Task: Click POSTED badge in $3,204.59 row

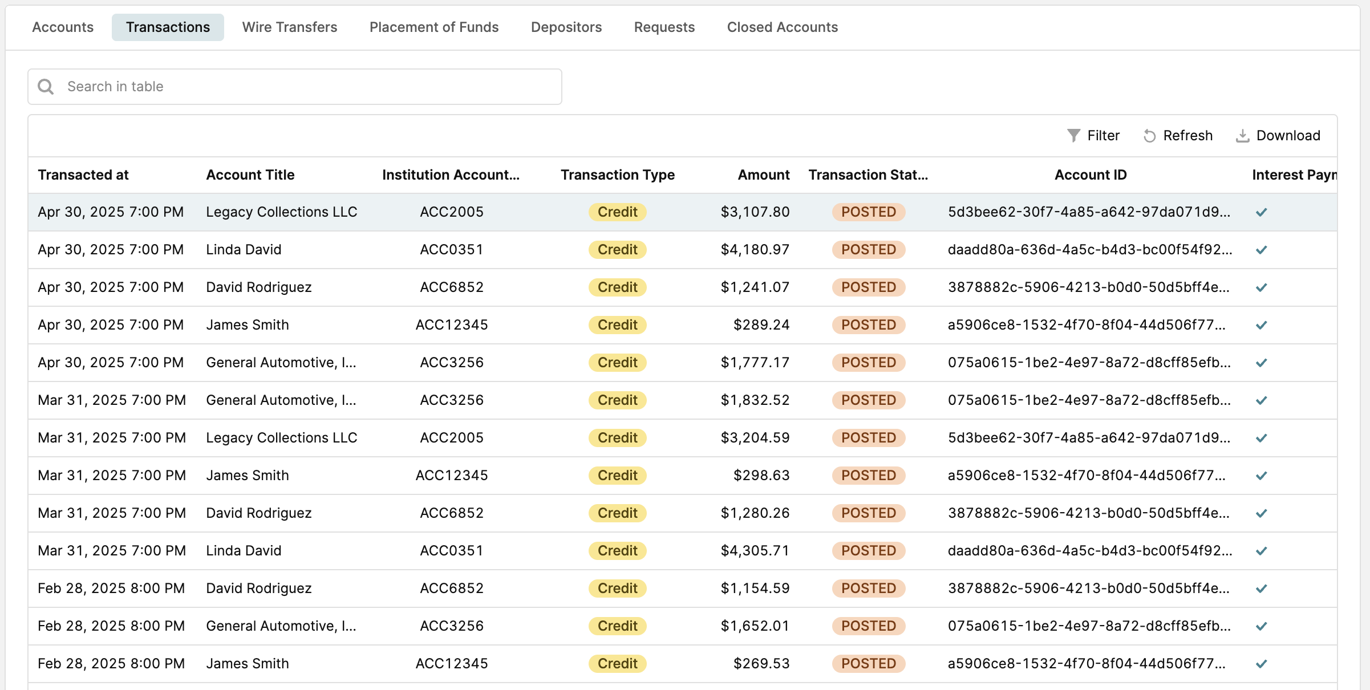Action: tap(869, 438)
